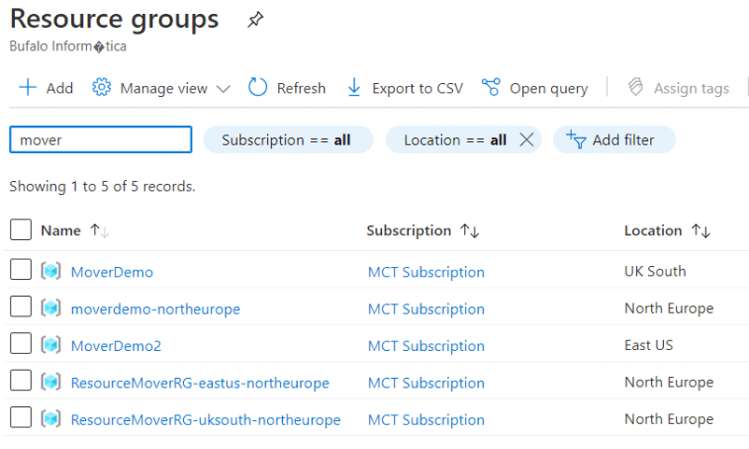This screenshot has height=449, width=749.
Task: Click the Add filter button
Action: [x=615, y=139]
